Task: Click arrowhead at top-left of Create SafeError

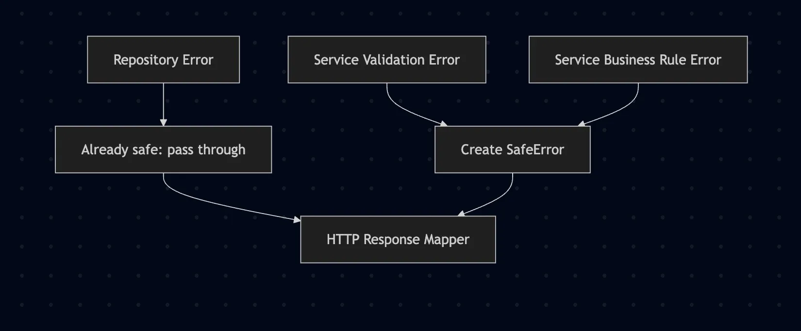Action: [x=443, y=124]
